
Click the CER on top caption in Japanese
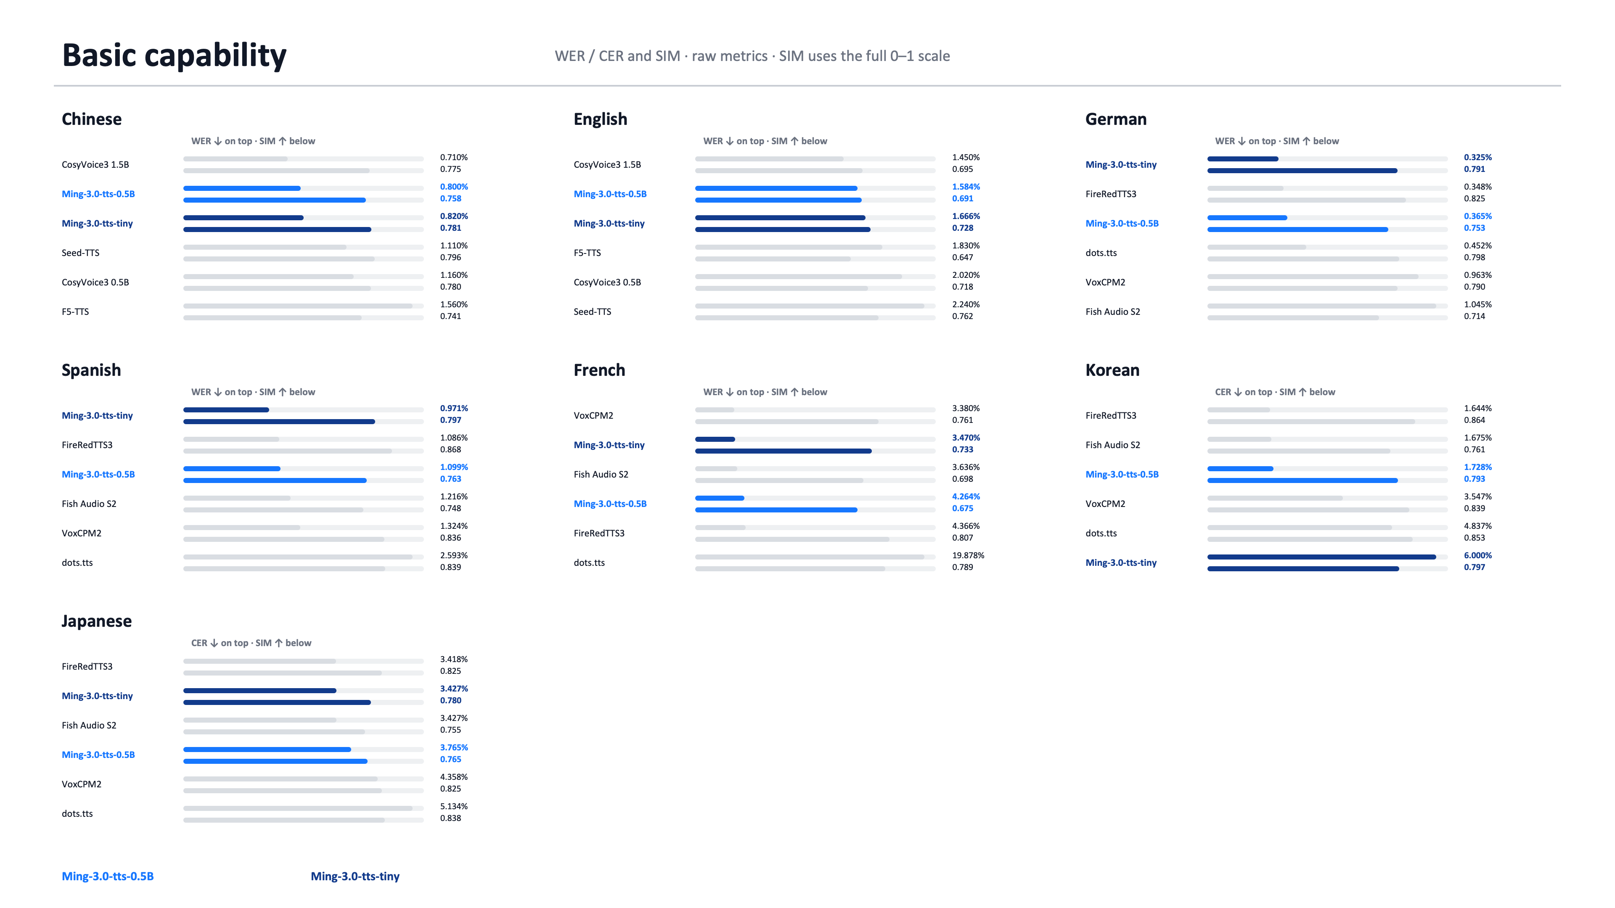click(251, 643)
